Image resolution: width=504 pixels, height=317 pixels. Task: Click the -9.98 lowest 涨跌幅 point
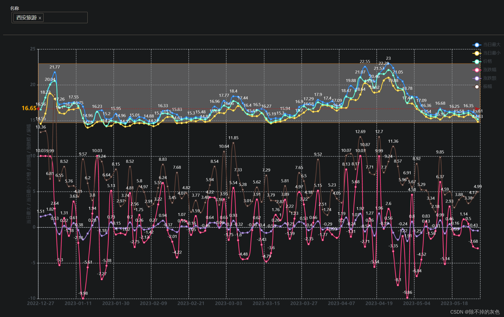(x=83, y=298)
